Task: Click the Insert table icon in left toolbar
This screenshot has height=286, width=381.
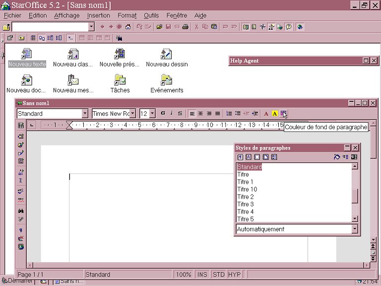Action: tap(21, 125)
